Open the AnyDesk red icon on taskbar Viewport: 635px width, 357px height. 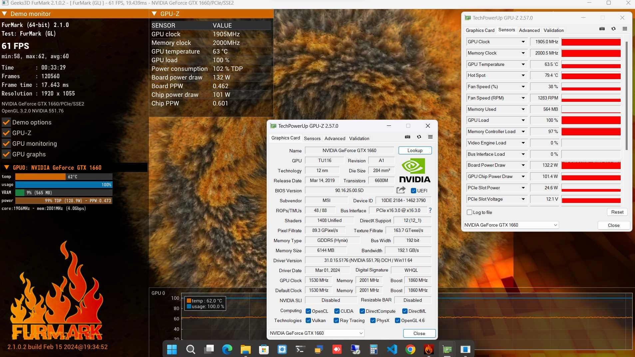[337, 349]
